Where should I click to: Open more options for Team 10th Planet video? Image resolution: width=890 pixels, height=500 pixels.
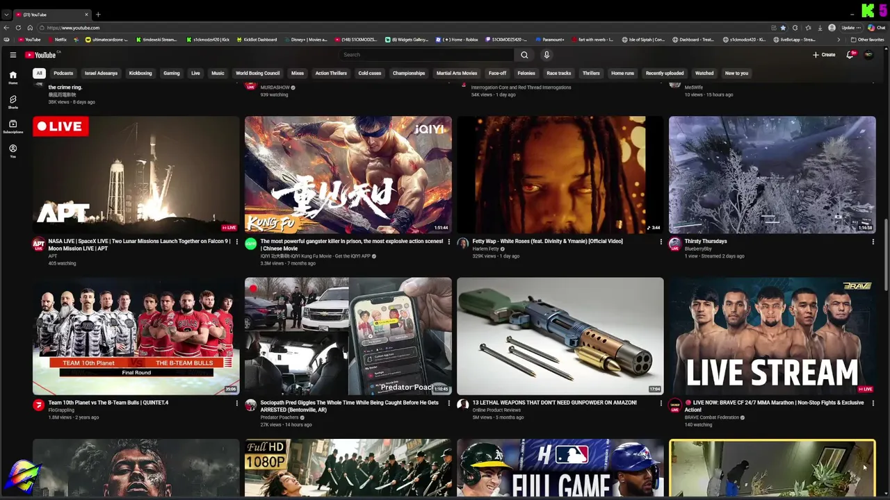tap(236, 403)
